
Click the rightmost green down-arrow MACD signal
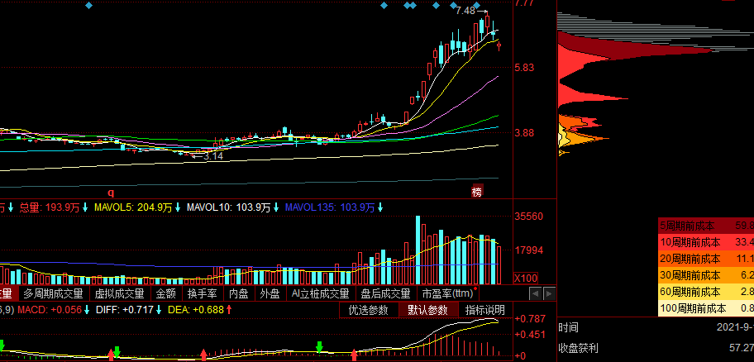click(x=319, y=346)
